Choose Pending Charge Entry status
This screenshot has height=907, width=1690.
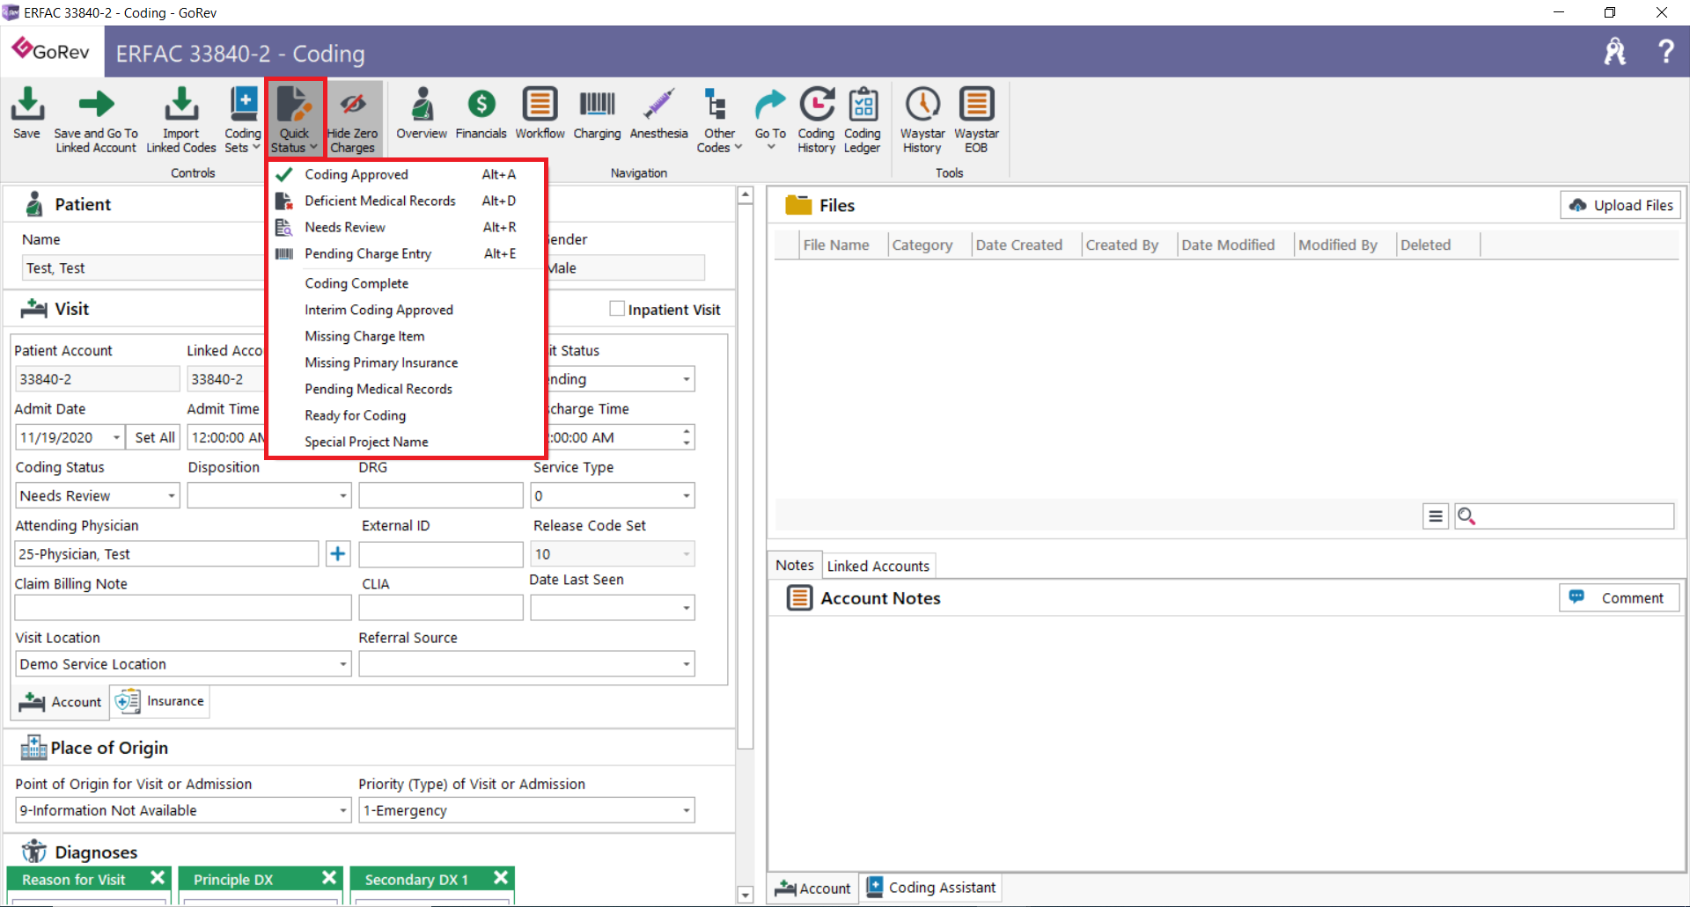coord(406,253)
